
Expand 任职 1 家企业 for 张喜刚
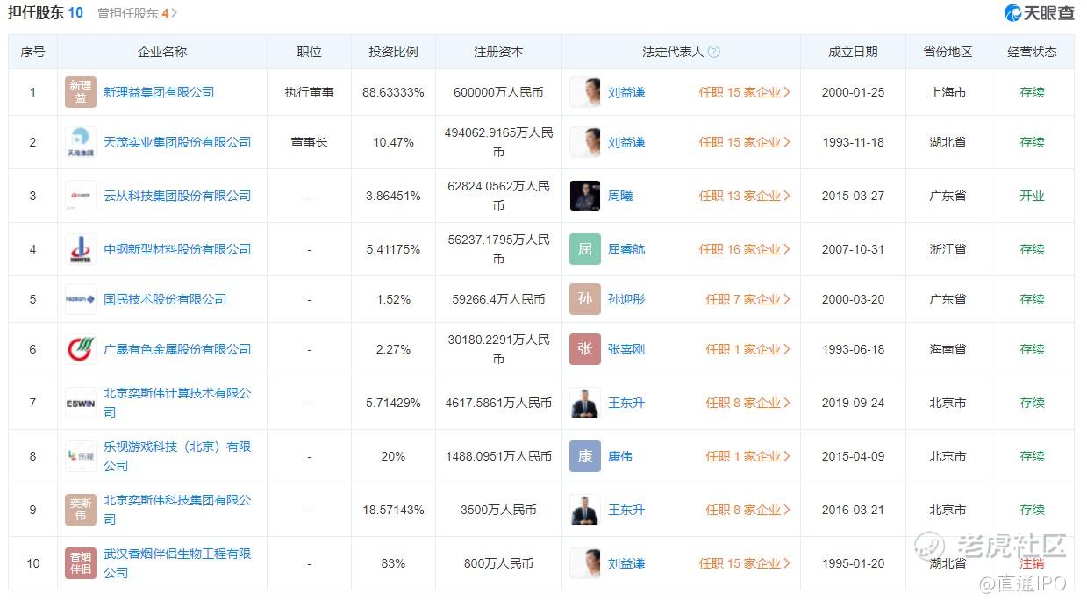click(x=748, y=349)
